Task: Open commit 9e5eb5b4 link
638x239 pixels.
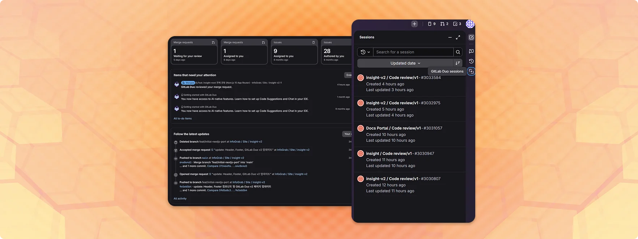Action: (x=186, y=187)
